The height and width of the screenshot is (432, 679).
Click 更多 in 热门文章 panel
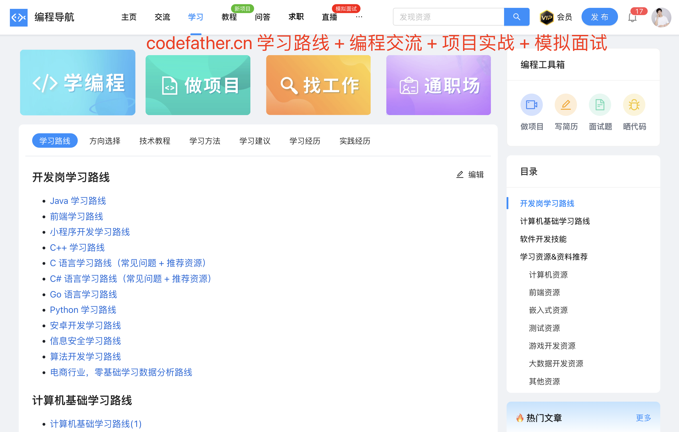pos(643,418)
